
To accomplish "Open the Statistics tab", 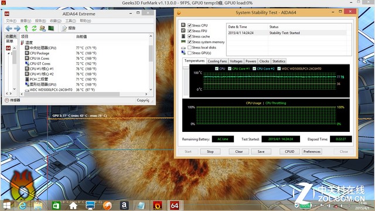I will (279, 61).
